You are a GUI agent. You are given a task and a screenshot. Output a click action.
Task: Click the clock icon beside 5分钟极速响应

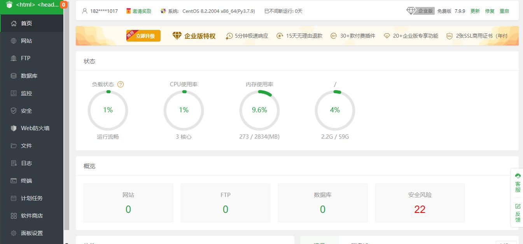click(229, 36)
